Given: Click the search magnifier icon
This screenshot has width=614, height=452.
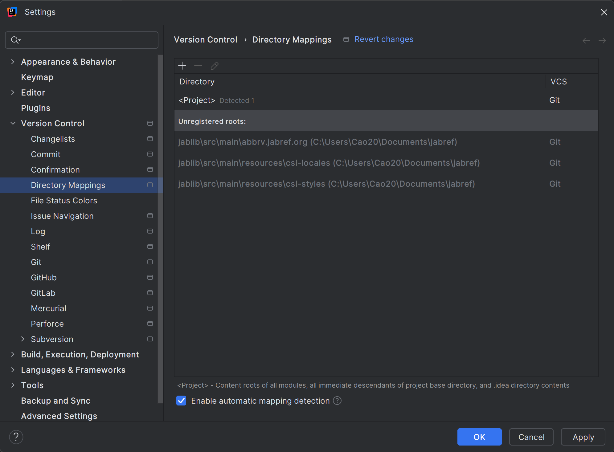Looking at the screenshot, I should [15, 40].
